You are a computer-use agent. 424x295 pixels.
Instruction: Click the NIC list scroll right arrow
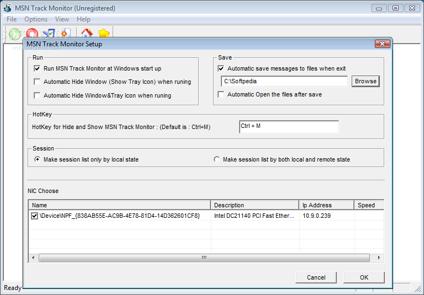[x=379, y=258]
